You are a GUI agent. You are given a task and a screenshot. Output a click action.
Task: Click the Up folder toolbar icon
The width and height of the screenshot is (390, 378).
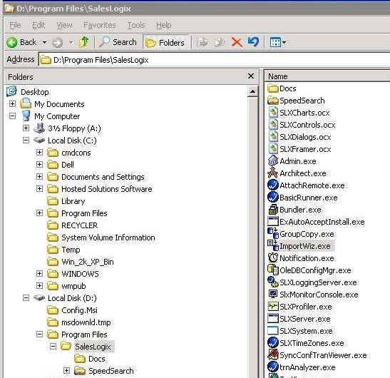pyautogui.click(x=84, y=42)
